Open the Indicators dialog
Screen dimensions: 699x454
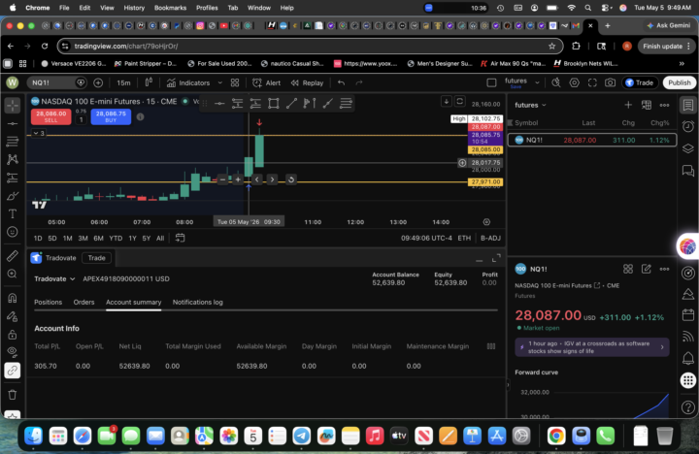188,82
